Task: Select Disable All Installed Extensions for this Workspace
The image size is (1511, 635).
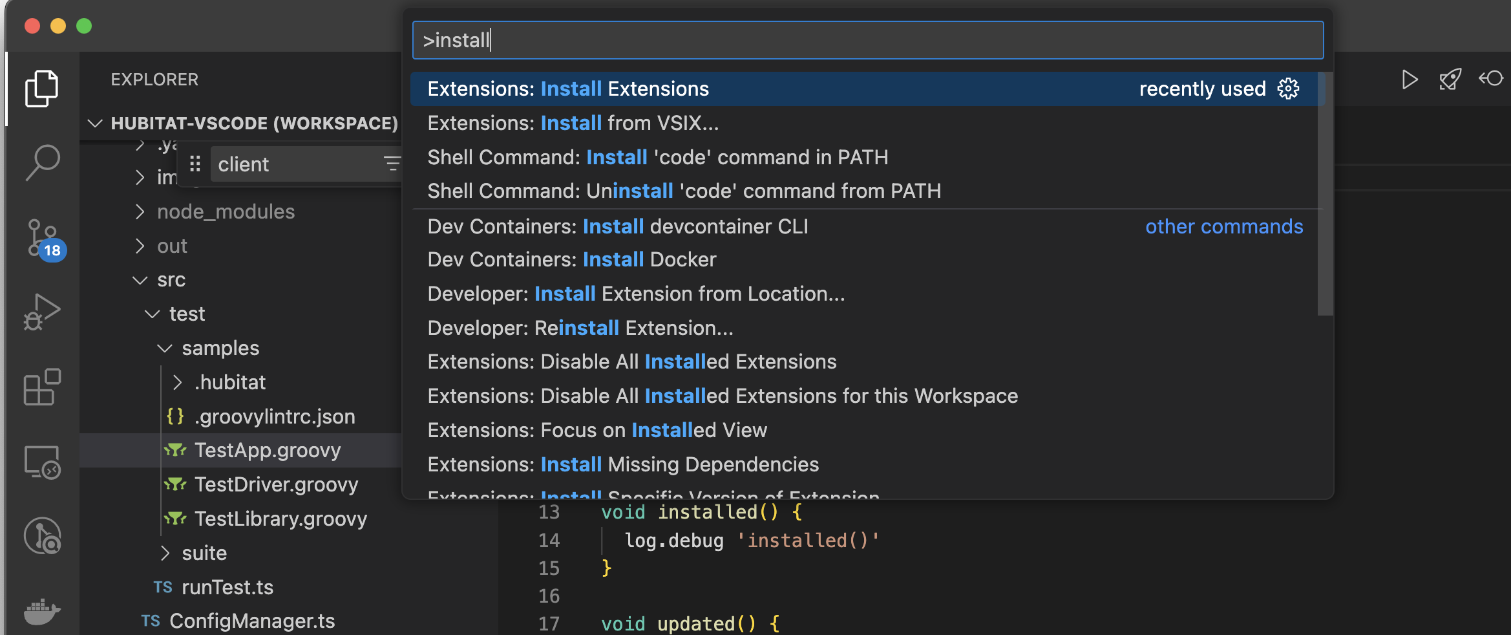Action: point(867,396)
